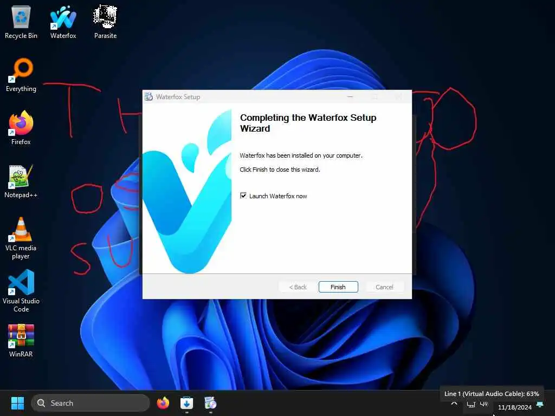Click the Waterfox Setup taskbar icon
Image resolution: width=555 pixels, height=416 pixels.
(x=210, y=403)
